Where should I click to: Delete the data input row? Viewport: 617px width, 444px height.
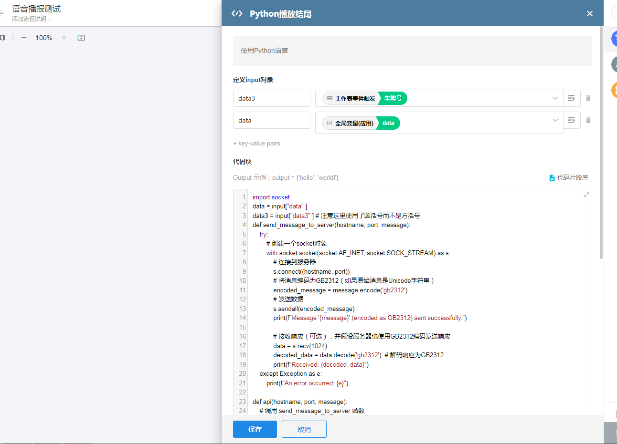[588, 120]
